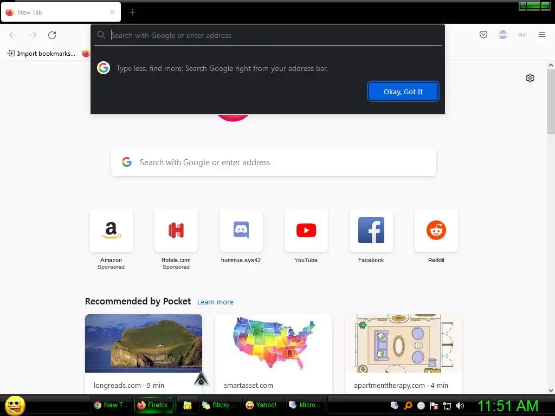Click the Recommended by Pocket heading
This screenshot has width=555, height=416.
coord(138,301)
